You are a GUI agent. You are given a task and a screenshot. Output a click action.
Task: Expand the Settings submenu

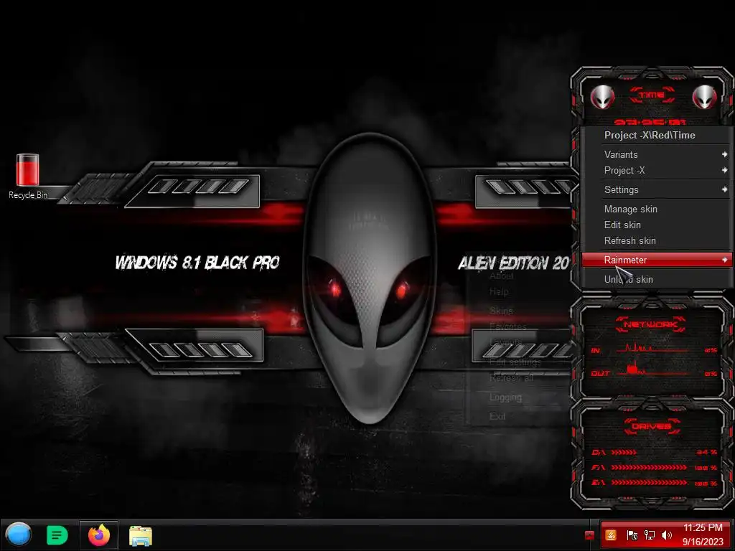656,189
